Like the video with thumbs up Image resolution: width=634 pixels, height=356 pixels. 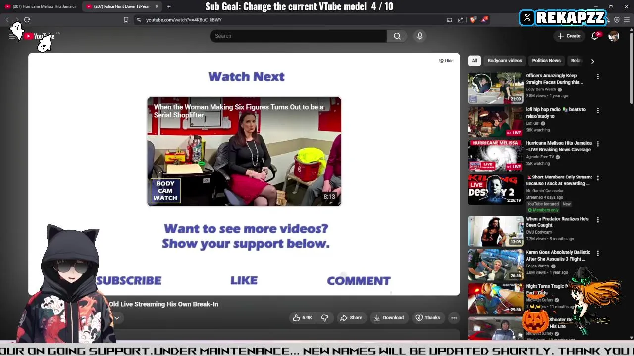pos(302,318)
